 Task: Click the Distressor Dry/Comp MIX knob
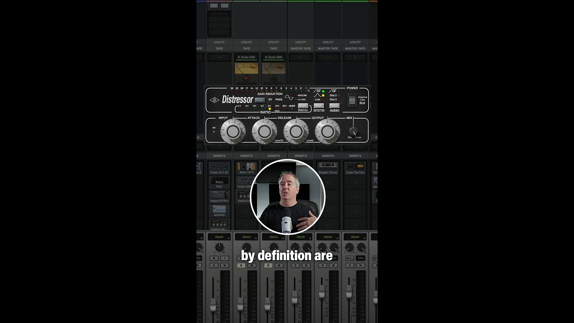click(x=354, y=131)
